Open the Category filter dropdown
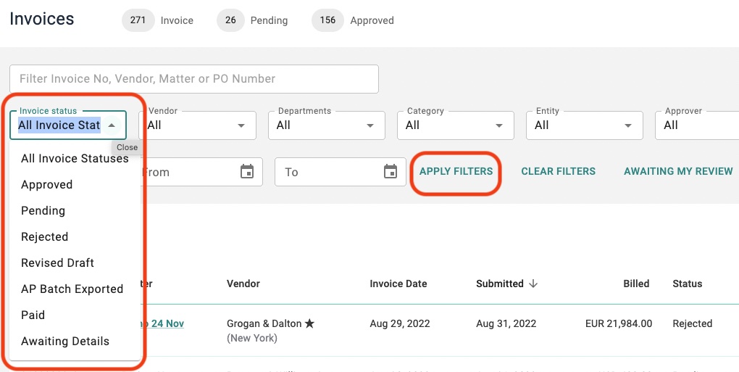This screenshot has width=739, height=372. tap(456, 125)
